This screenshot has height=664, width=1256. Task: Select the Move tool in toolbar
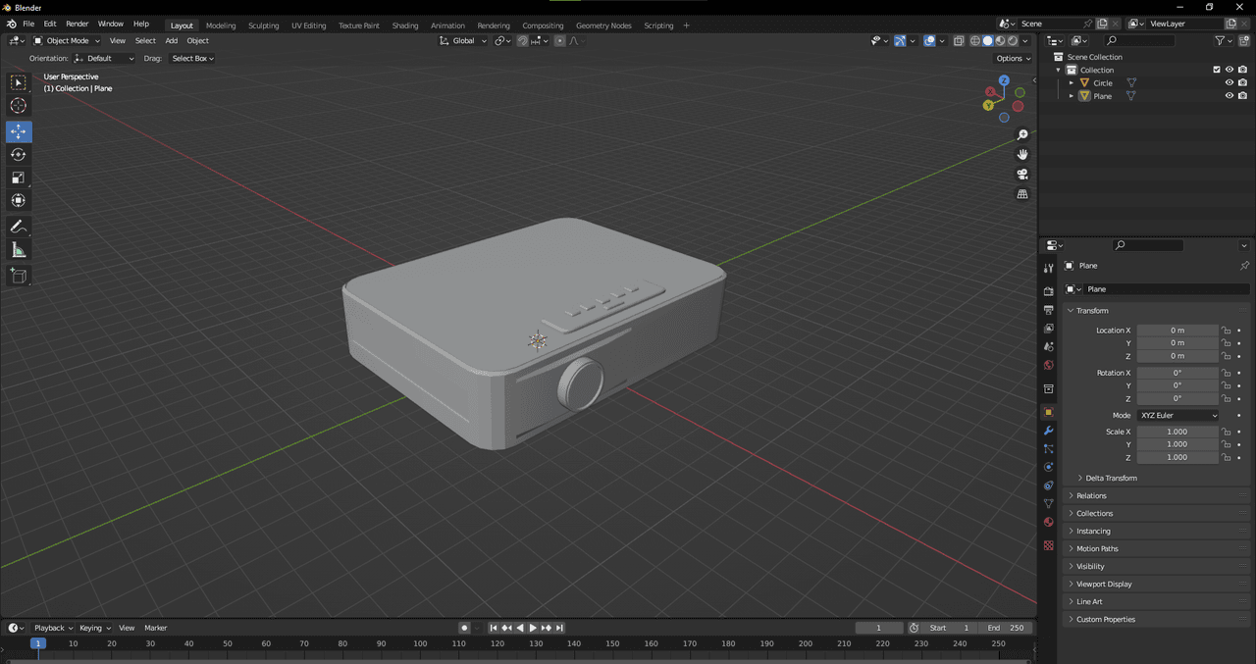pyautogui.click(x=19, y=131)
